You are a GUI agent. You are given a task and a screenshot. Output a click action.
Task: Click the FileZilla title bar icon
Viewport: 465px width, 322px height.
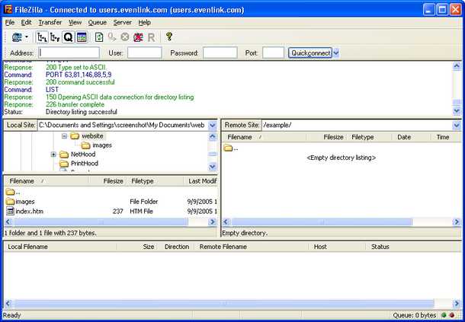pos(8,9)
